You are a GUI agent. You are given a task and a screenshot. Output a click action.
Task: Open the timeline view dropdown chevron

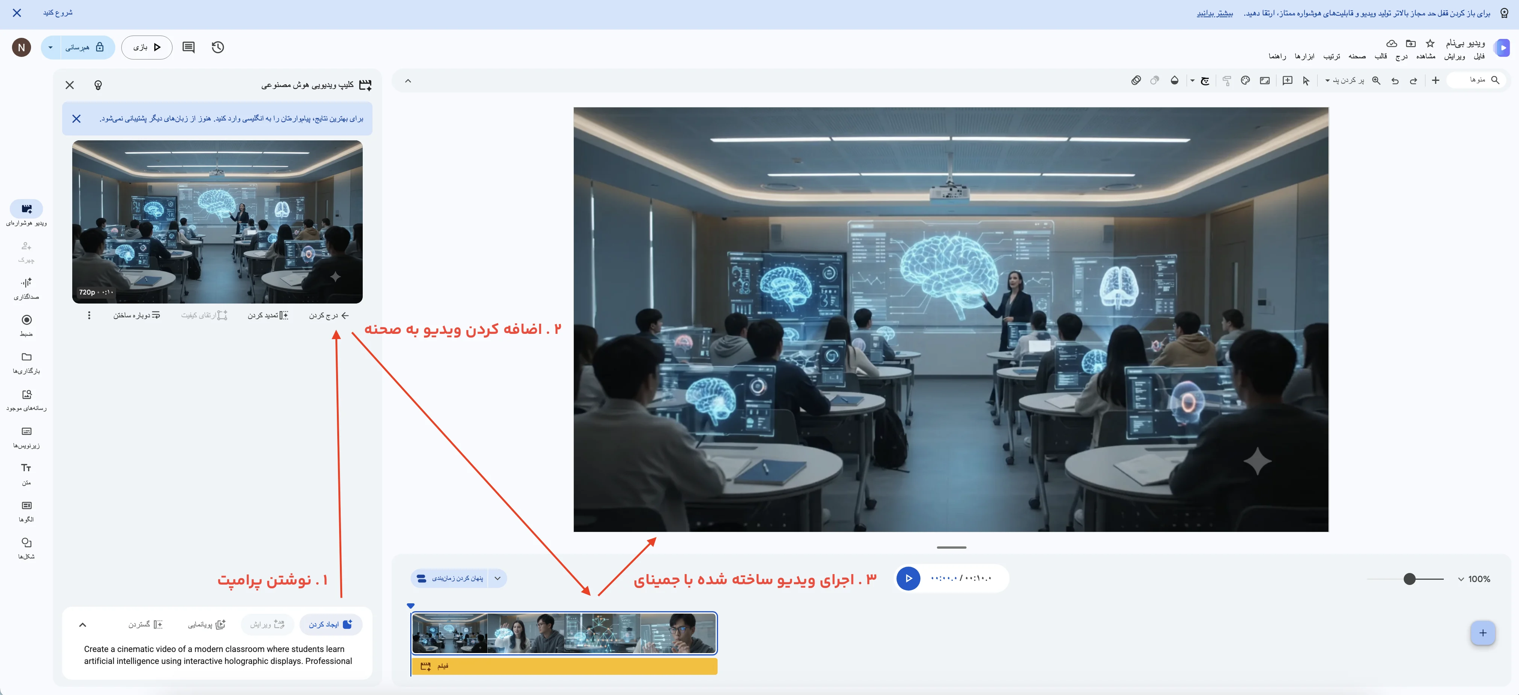498,578
